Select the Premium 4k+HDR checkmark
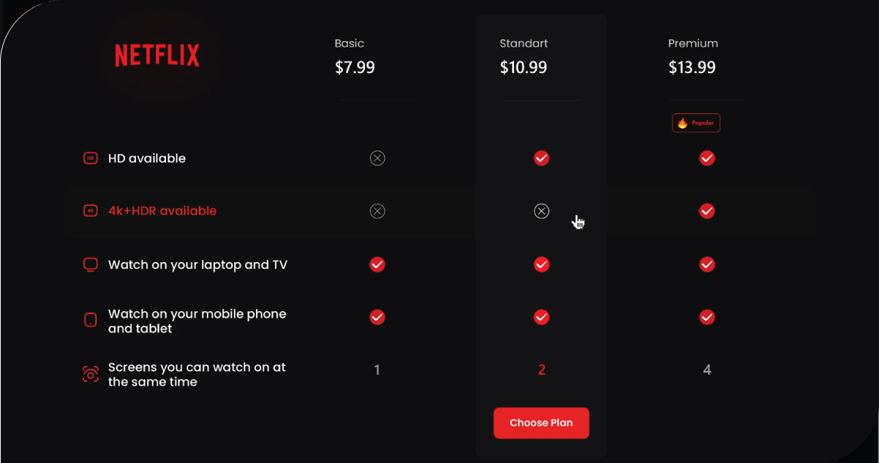This screenshot has width=879, height=463. pyautogui.click(x=706, y=211)
